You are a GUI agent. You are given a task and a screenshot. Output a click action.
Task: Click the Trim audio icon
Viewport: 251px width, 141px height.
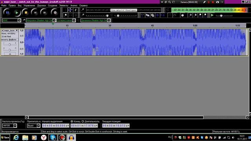pos(158,15)
